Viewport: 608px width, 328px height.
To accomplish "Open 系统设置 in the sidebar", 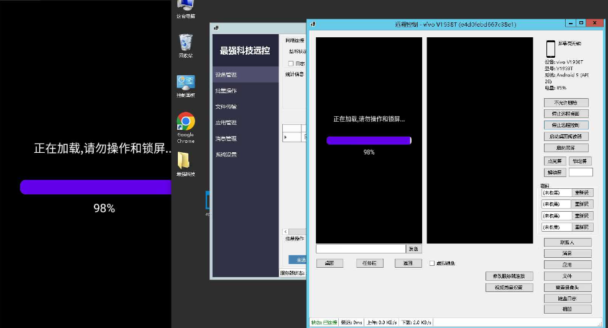I will [246, 154].
